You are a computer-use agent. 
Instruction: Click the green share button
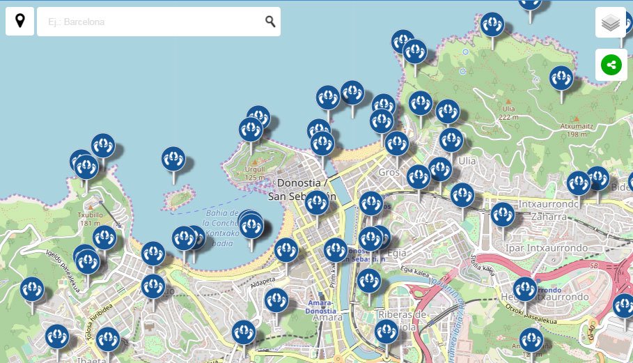(x=610, y=65)
